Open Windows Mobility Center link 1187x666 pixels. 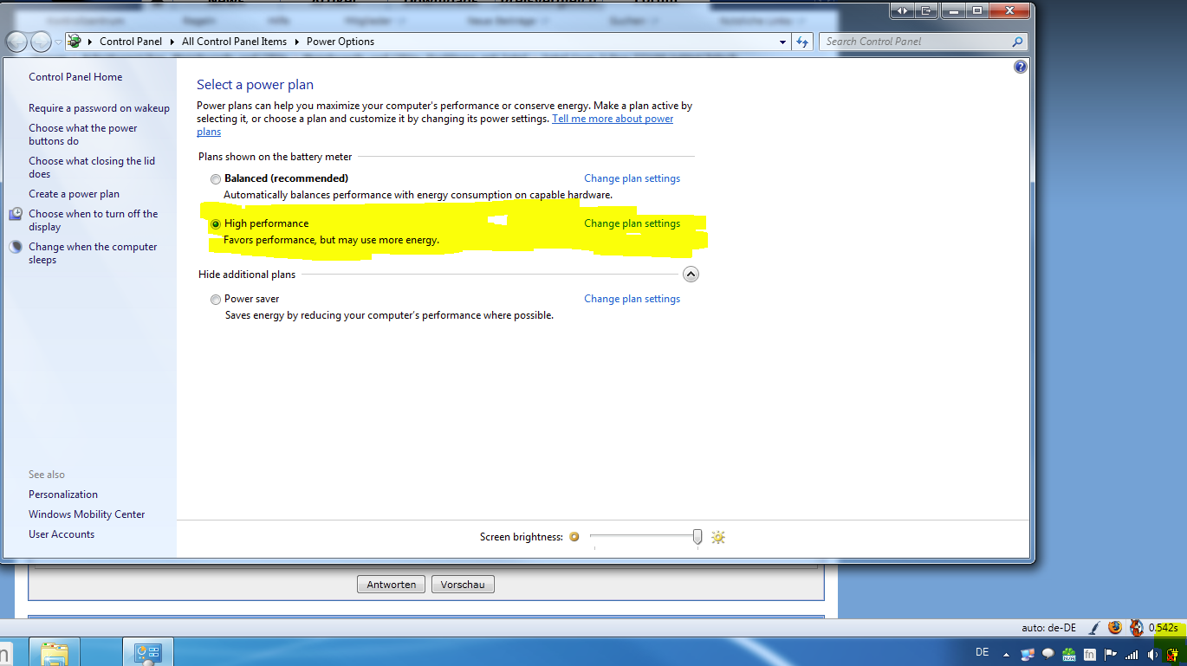click(87, 514)
